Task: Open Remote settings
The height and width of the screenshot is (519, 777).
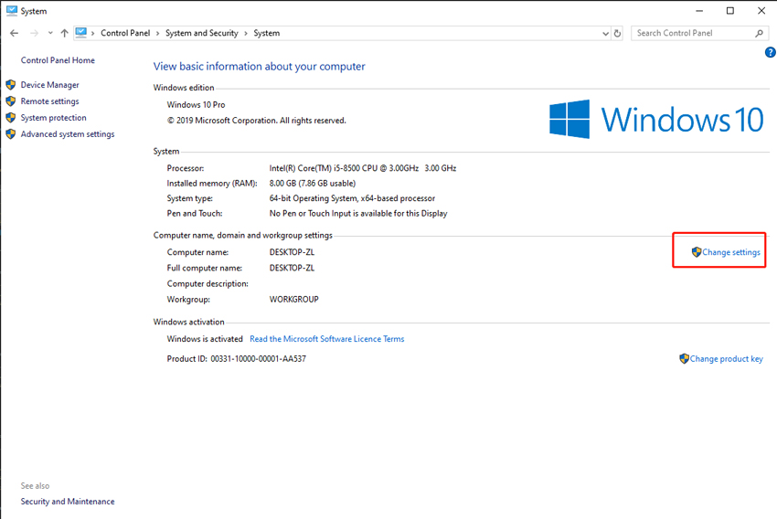Action: click(49, 101)
